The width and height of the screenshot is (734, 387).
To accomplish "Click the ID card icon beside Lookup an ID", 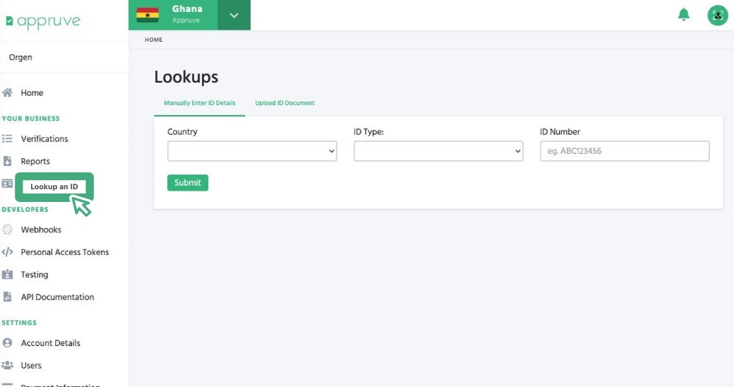I will [7, 184].
